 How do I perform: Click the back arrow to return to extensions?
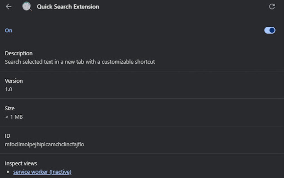pyautogui.click(x=9, y=7)
